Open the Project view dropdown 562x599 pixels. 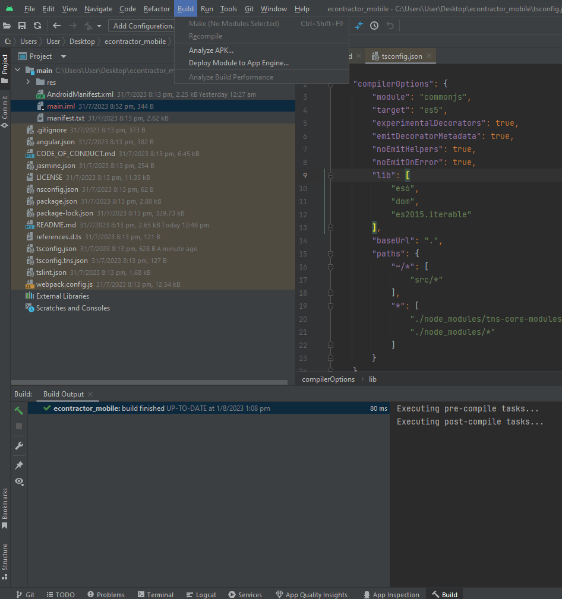[64, 56]
